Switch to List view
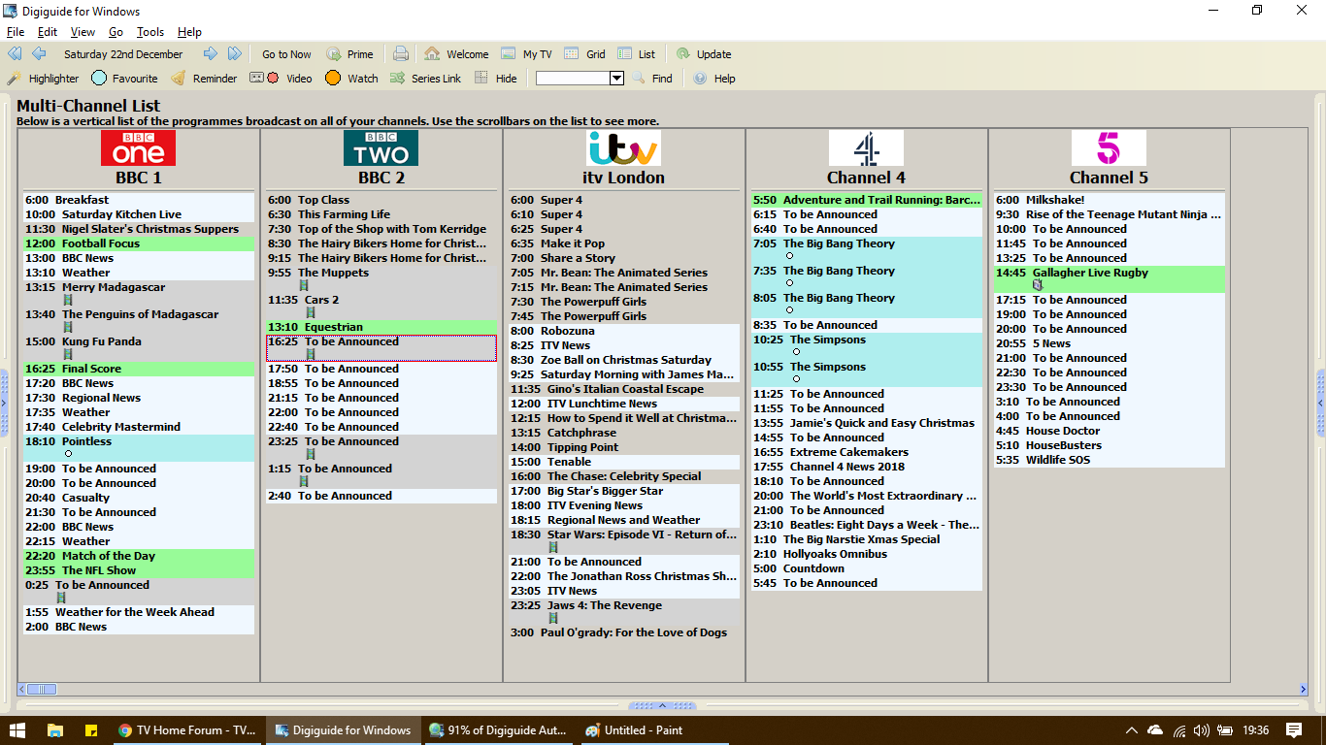The image size is (1326, 745). click(x=636, y=54)
